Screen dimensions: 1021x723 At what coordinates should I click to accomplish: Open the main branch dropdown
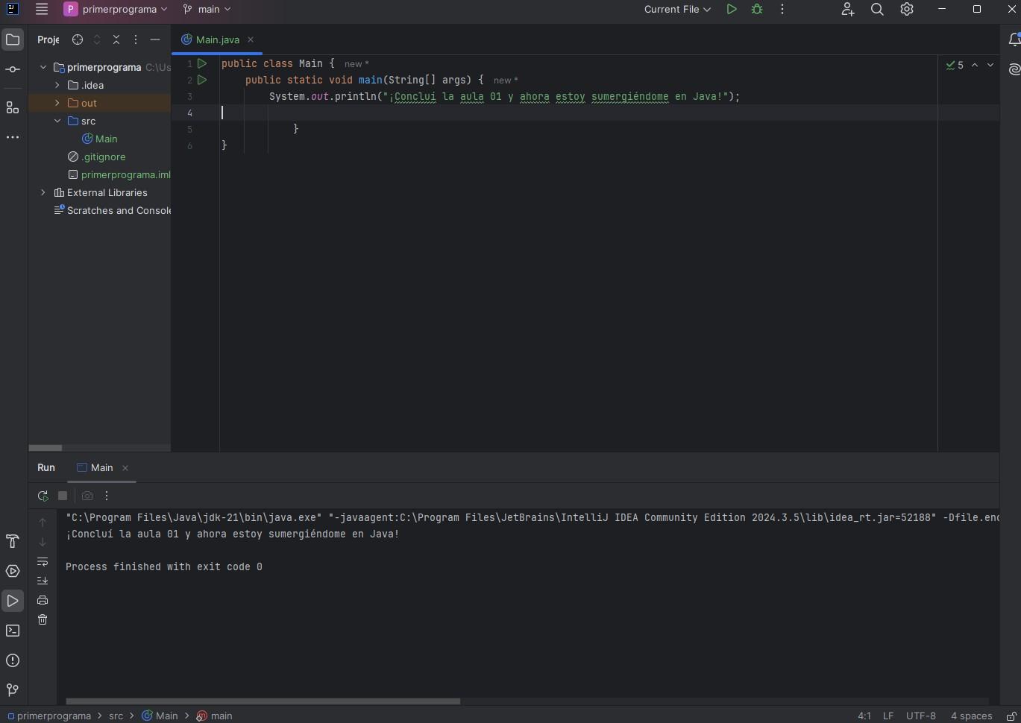[x=207, y=10]
